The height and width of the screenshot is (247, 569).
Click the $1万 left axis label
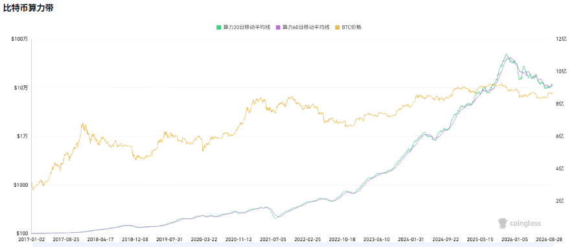click(22, 136)
